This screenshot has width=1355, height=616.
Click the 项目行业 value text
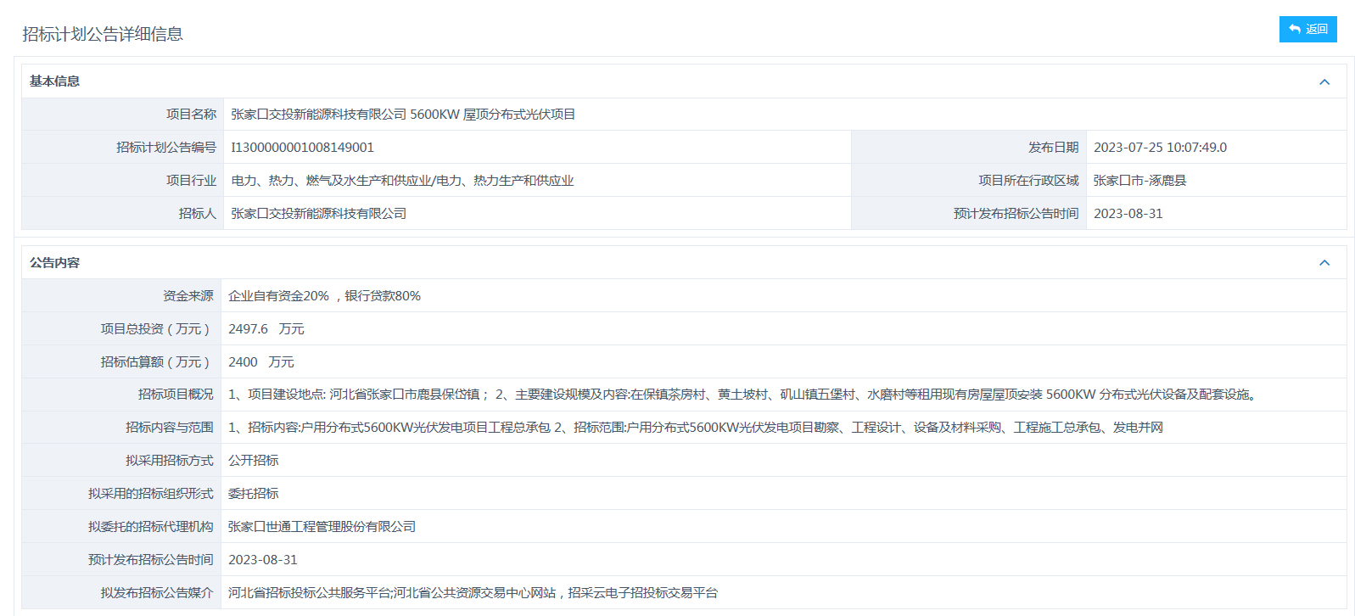point(402,181)
